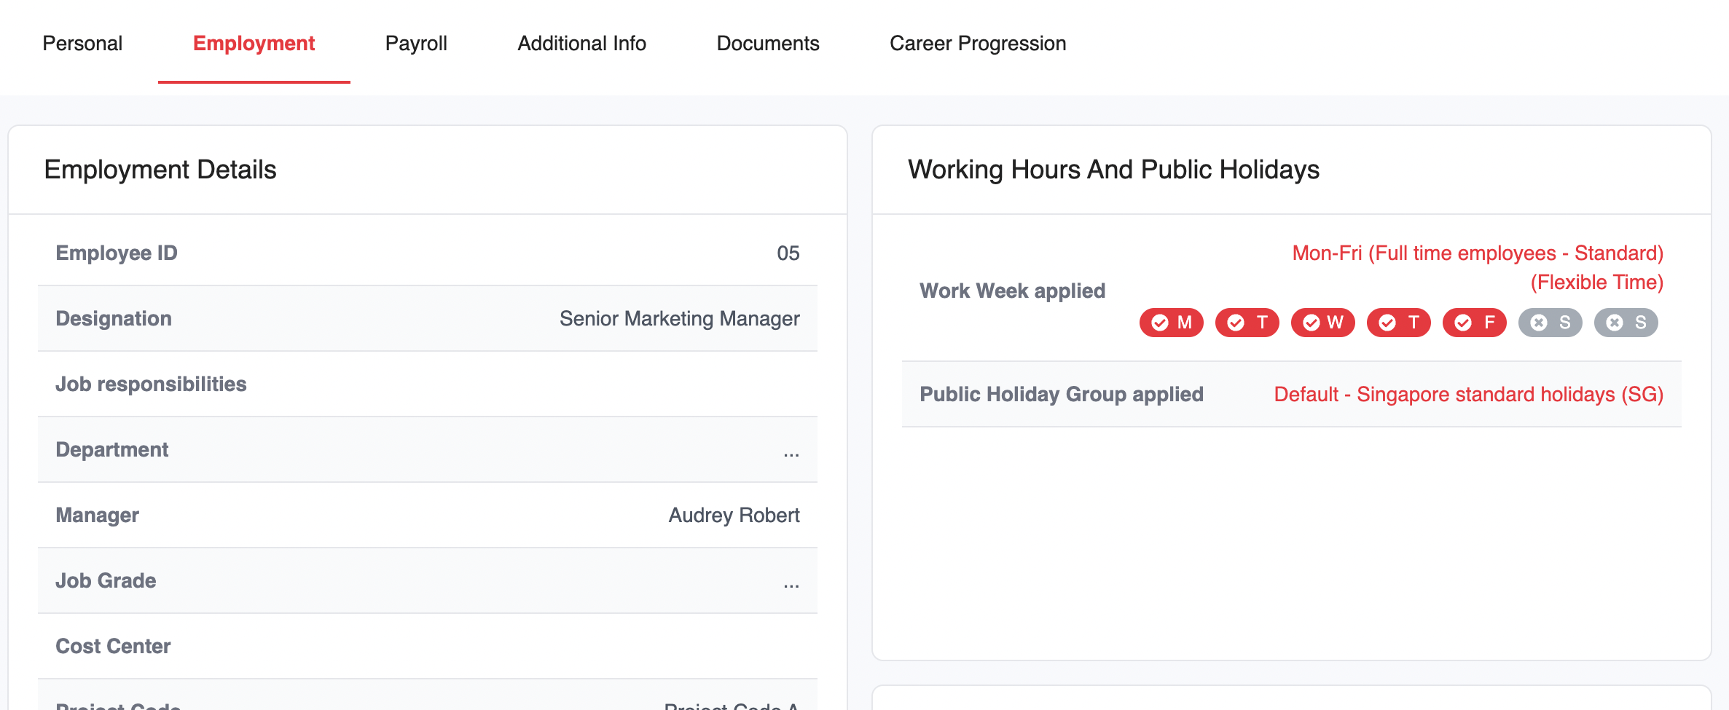Open the Personal tab

point(82,44)
